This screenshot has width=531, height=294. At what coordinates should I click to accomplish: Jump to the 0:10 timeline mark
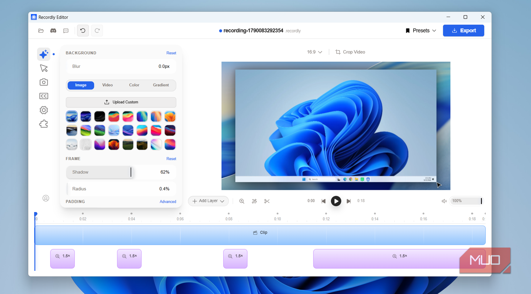tap(277, 219)
